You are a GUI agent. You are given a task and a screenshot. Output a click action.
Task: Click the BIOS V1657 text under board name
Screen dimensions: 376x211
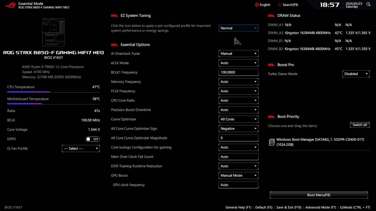pyautogui.click(x=54, y=58)
